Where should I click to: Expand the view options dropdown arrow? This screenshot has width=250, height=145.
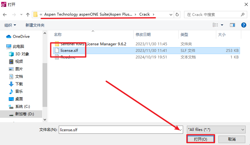point(222,25)
